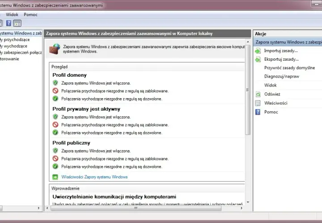Viewport: 322px width, 223px height.
Task: Click center pane horizontal scrollbar left arrow
Action: [47, 208]
